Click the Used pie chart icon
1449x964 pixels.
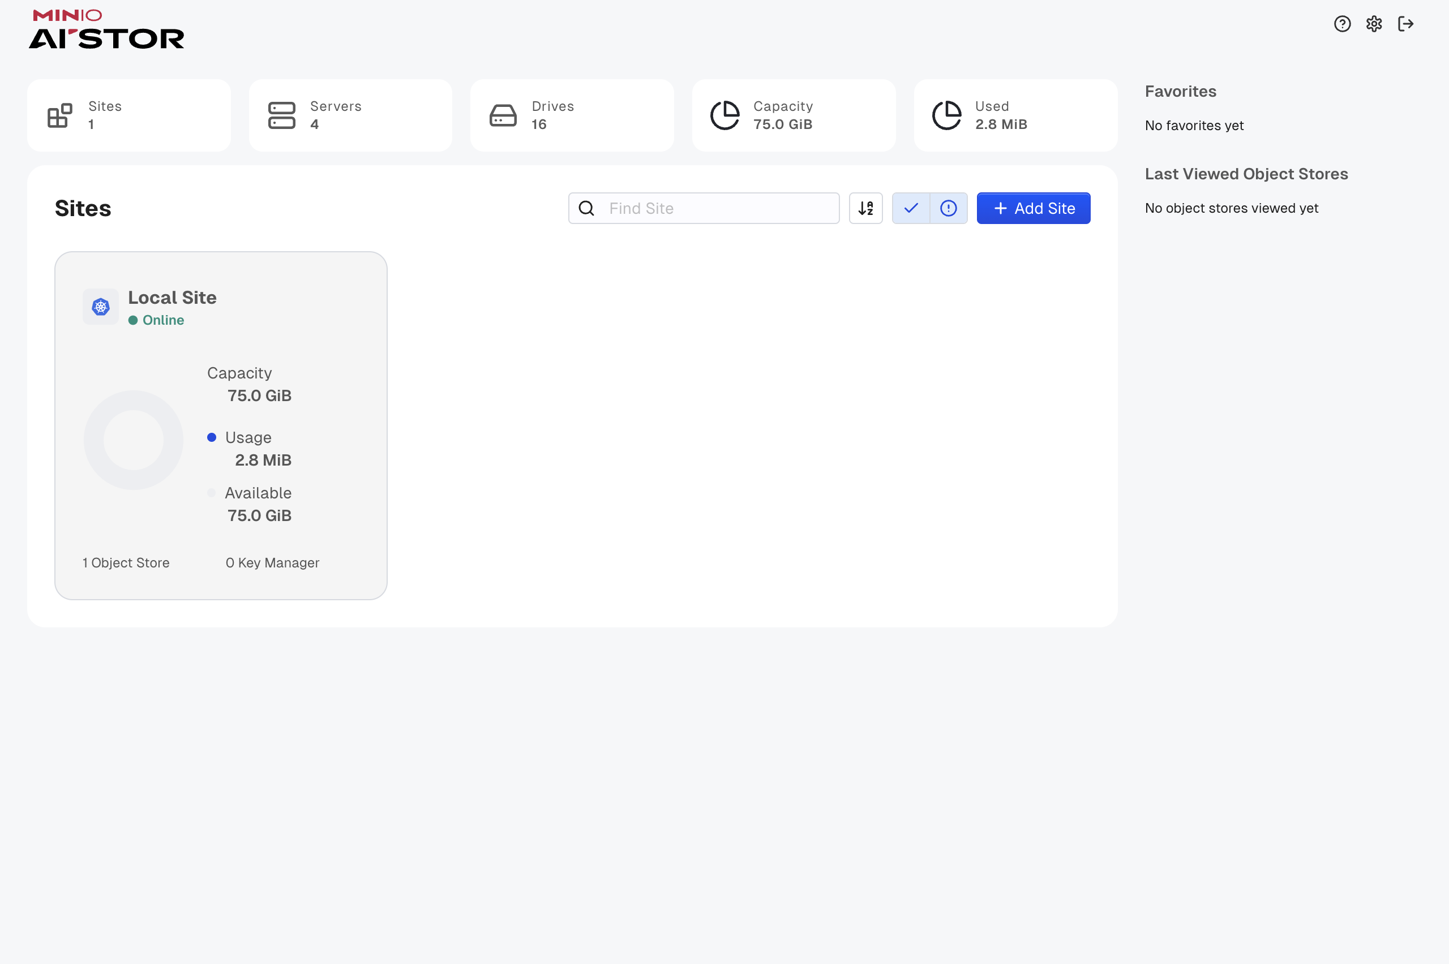click(x=946, y=115)
